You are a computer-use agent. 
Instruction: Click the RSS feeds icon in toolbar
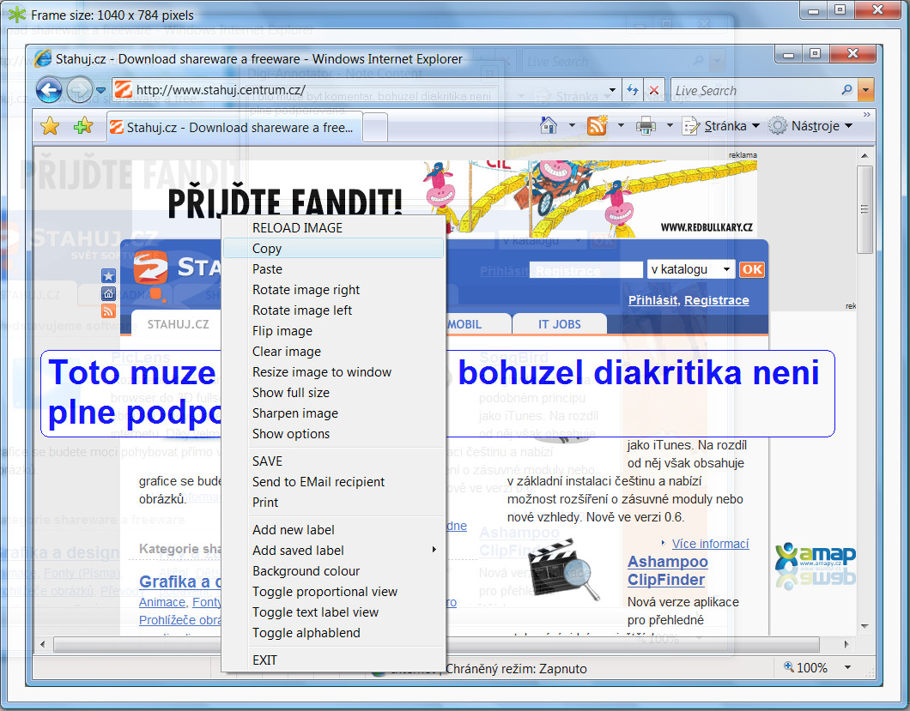[598, 125]
